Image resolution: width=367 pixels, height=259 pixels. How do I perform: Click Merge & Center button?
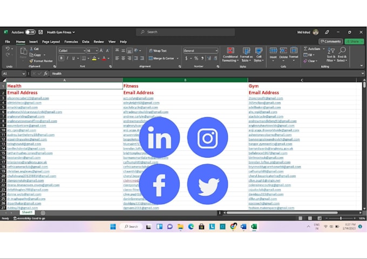coord(161,58)
